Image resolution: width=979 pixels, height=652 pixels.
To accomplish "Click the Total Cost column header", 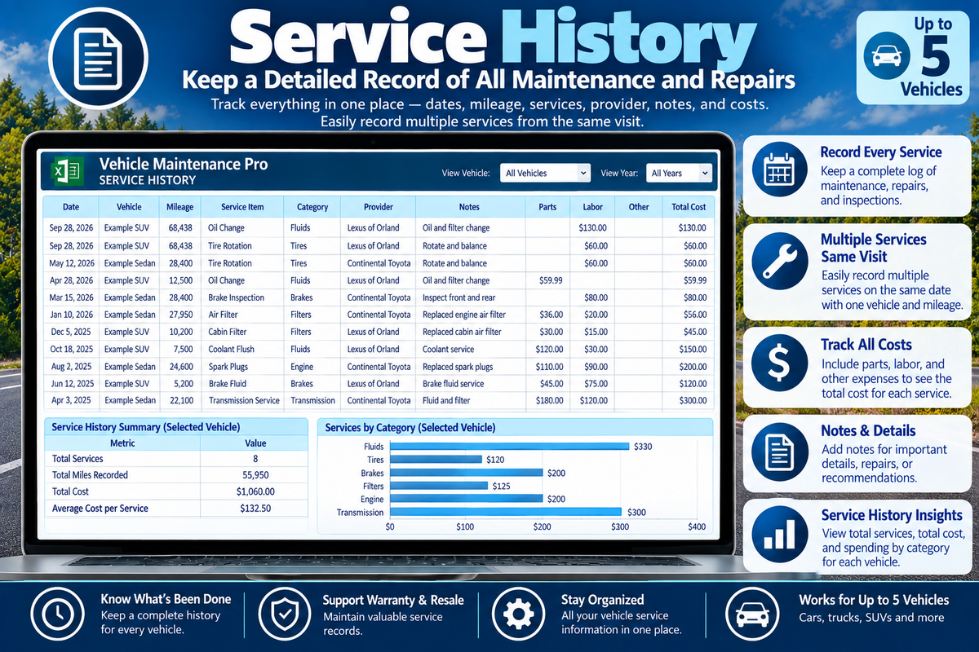I will (x=689, y=207).
